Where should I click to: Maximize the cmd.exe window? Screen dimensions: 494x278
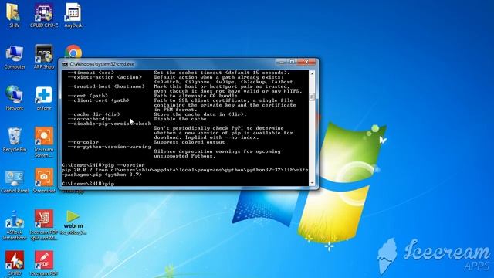(292, 62)
